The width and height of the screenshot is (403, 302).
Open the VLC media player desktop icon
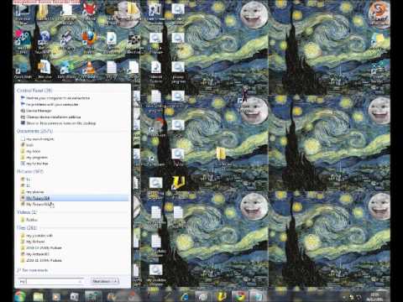(90, 70)
